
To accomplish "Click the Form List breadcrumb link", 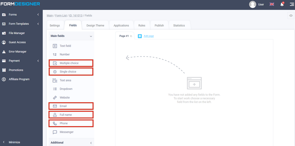I will coord(61,15).
